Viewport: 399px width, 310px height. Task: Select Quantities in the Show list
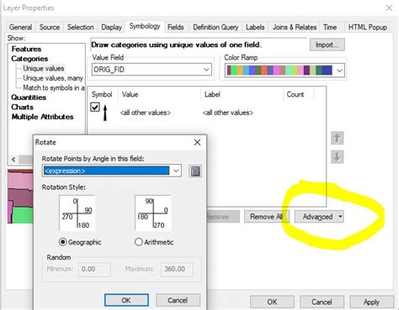[29, 97]
